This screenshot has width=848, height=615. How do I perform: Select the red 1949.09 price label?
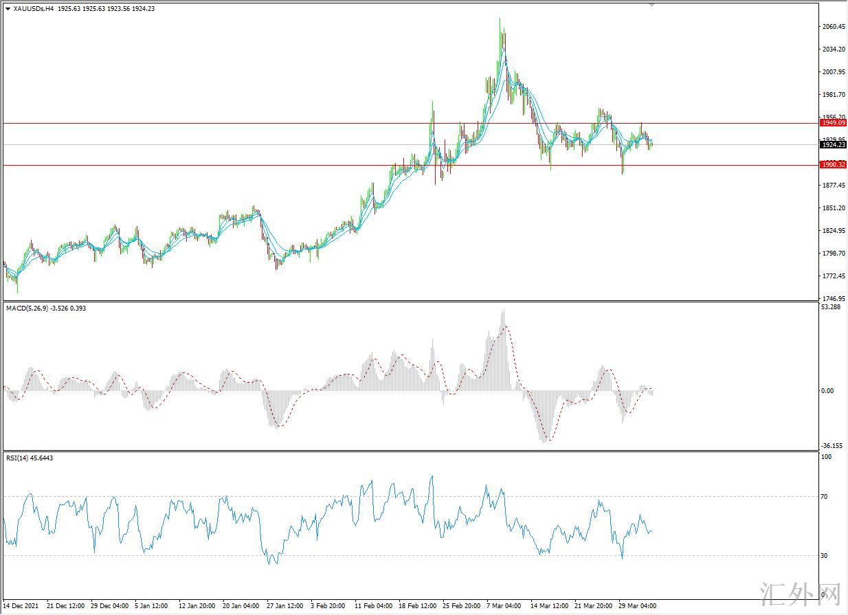(833, 123)
